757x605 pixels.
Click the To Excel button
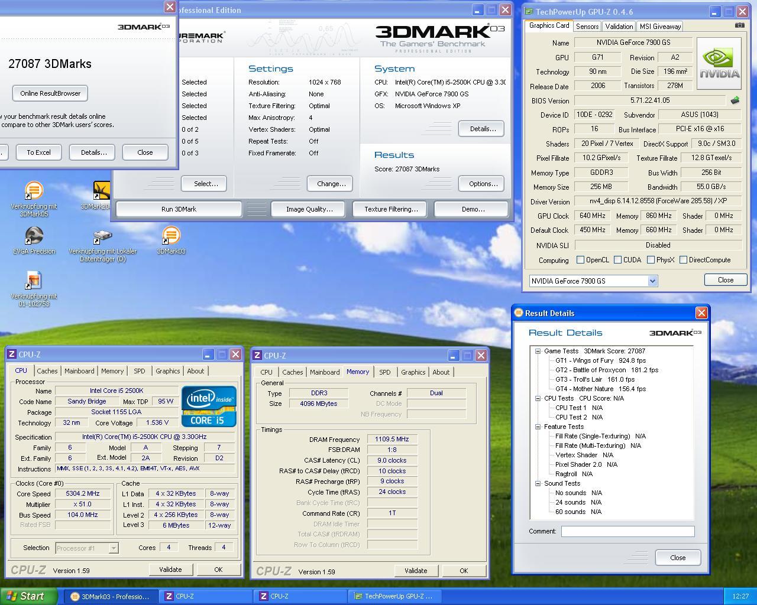[38, 152]
